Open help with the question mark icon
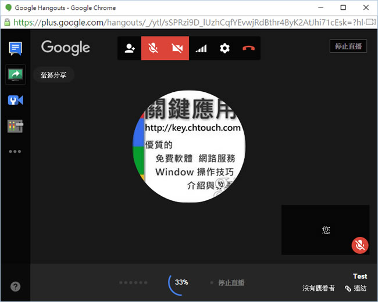The image size is (378, 302). point(16,286)
